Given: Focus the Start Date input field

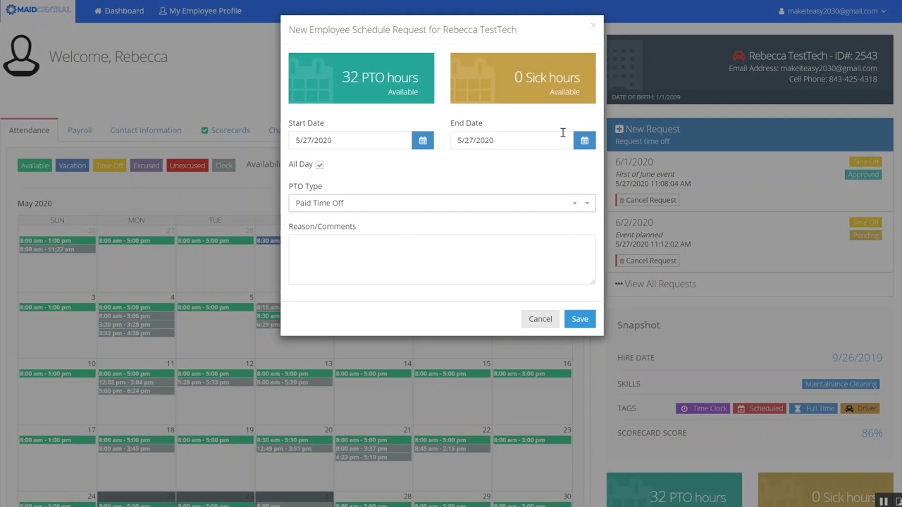Looking at the screenshot, I should coord(350,140).
